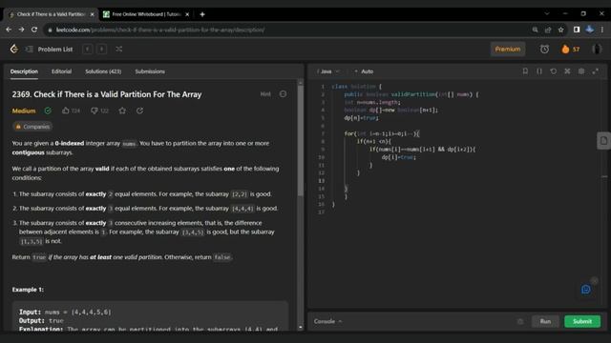Click the Example 1 heading

[28, 290]
